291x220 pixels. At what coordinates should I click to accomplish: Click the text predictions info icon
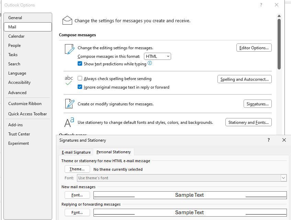(x=150, y=63)
